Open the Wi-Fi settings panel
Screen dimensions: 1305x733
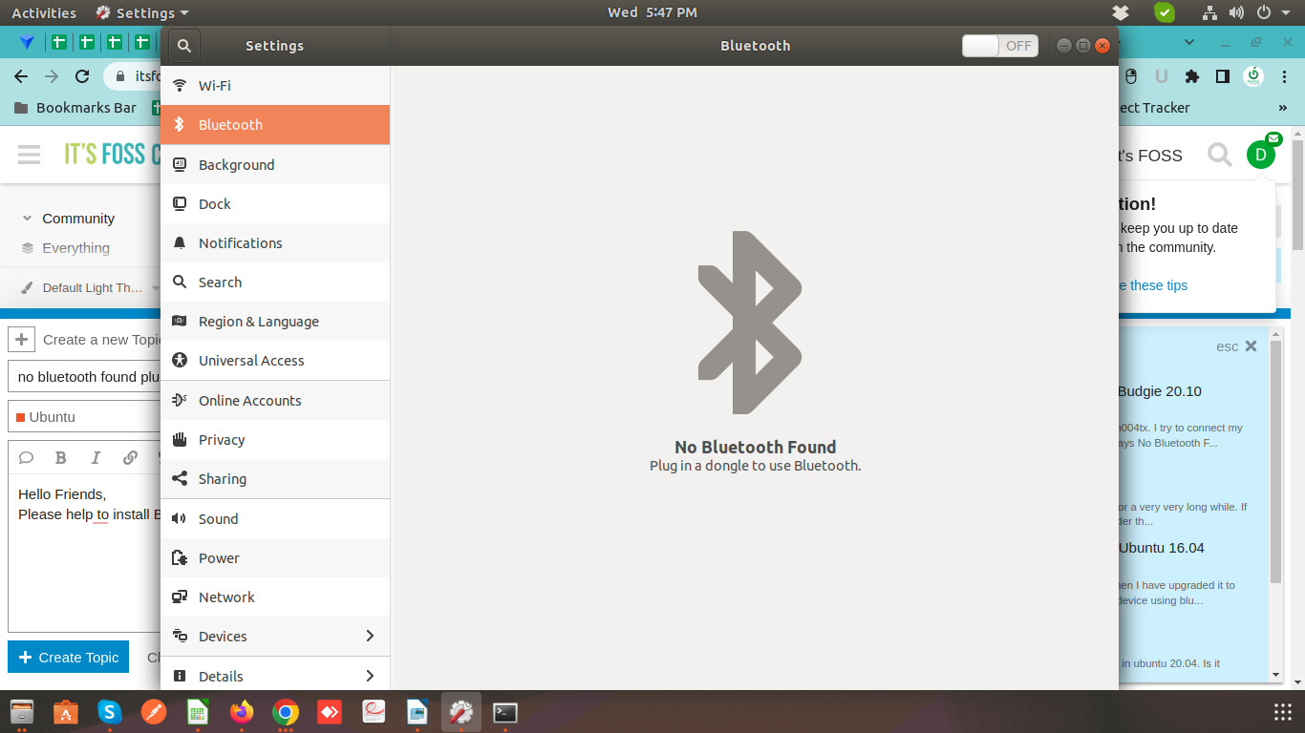tap(214, 86)
